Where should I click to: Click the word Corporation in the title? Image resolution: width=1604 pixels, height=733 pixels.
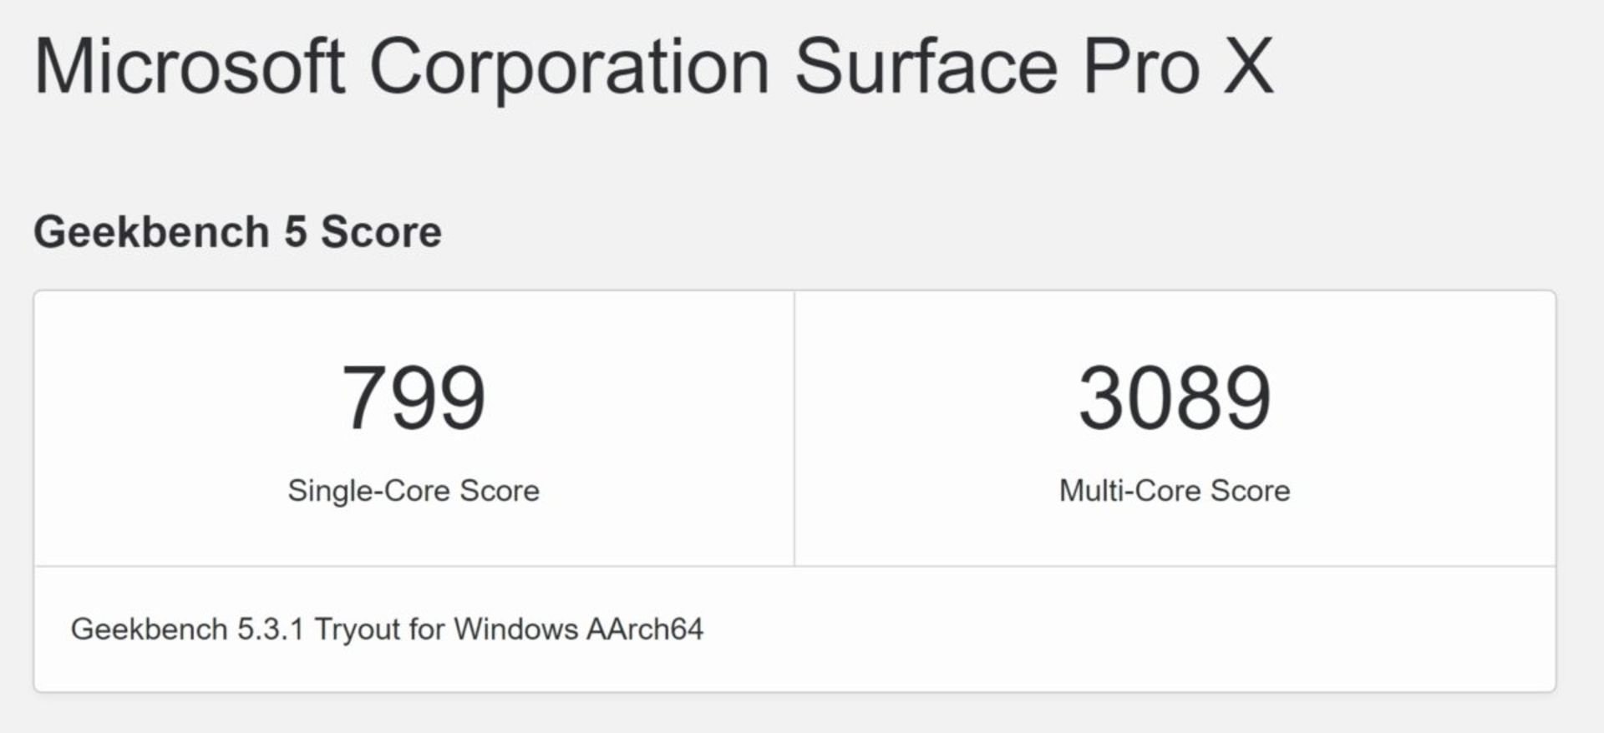point(569,67)
